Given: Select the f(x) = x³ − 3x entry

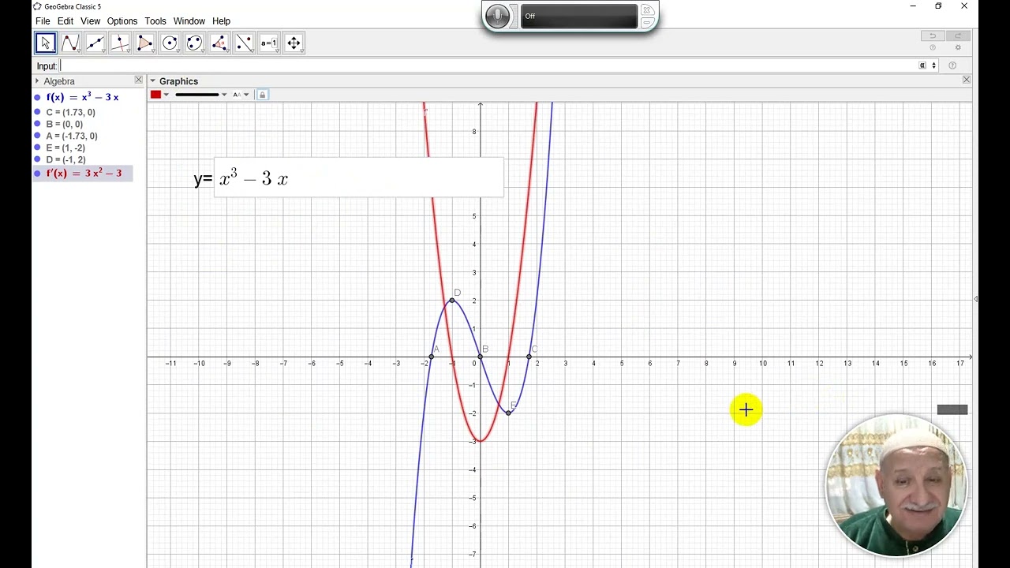Looking at the screenshot, I should tap(83, 98).
